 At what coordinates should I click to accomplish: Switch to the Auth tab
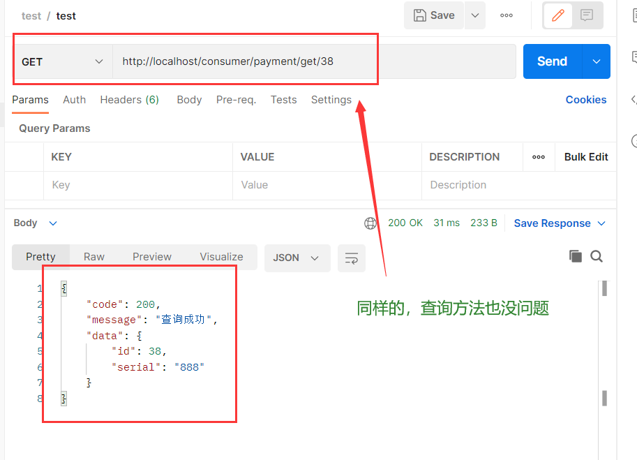coord(75,100)
